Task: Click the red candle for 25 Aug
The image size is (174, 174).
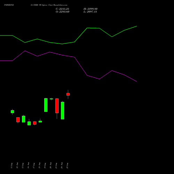Action: click(x=68, y=94)
